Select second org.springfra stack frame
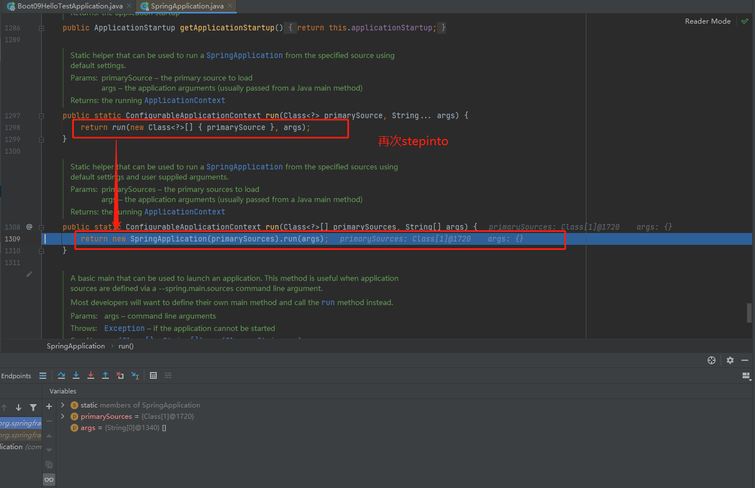This screenshot has height=488, width=755. point(21,435)
